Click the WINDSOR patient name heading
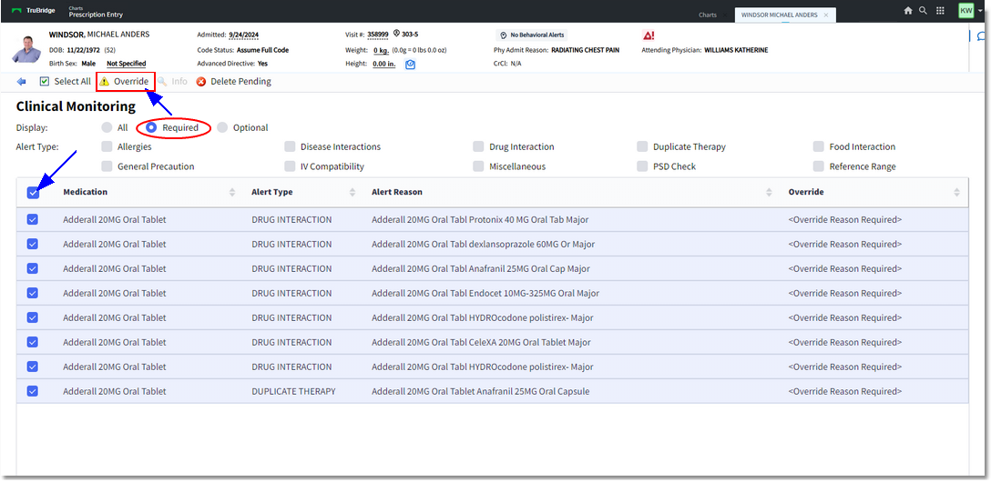 pyautogui.click(x=99, y=34)
